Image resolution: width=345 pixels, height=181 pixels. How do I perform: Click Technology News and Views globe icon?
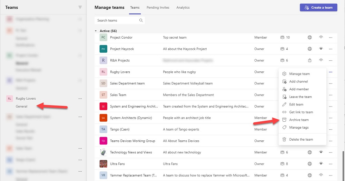pos(309,152)
